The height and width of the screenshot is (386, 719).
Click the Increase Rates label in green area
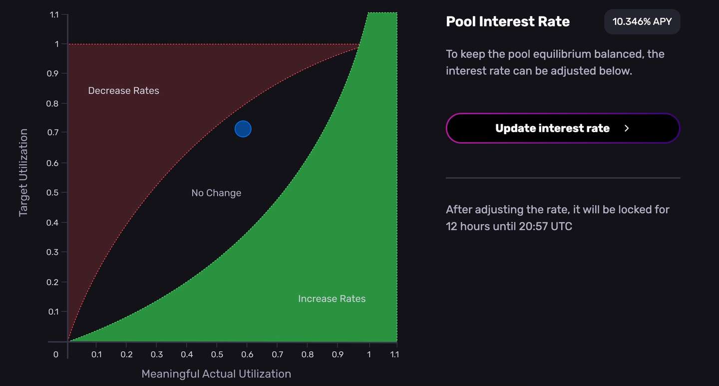point(332,299)
